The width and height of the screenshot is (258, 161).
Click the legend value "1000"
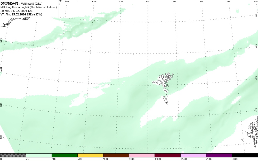[132, 159]
